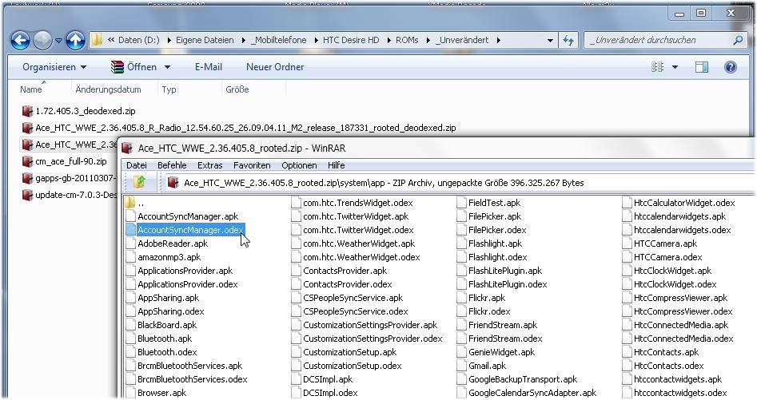Click the WinRAR Öffnen button icon

[x=117, y=67]
